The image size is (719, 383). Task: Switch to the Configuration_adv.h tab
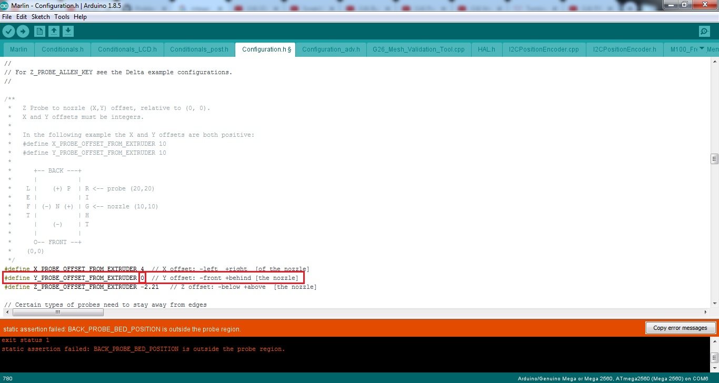[331, 49]
